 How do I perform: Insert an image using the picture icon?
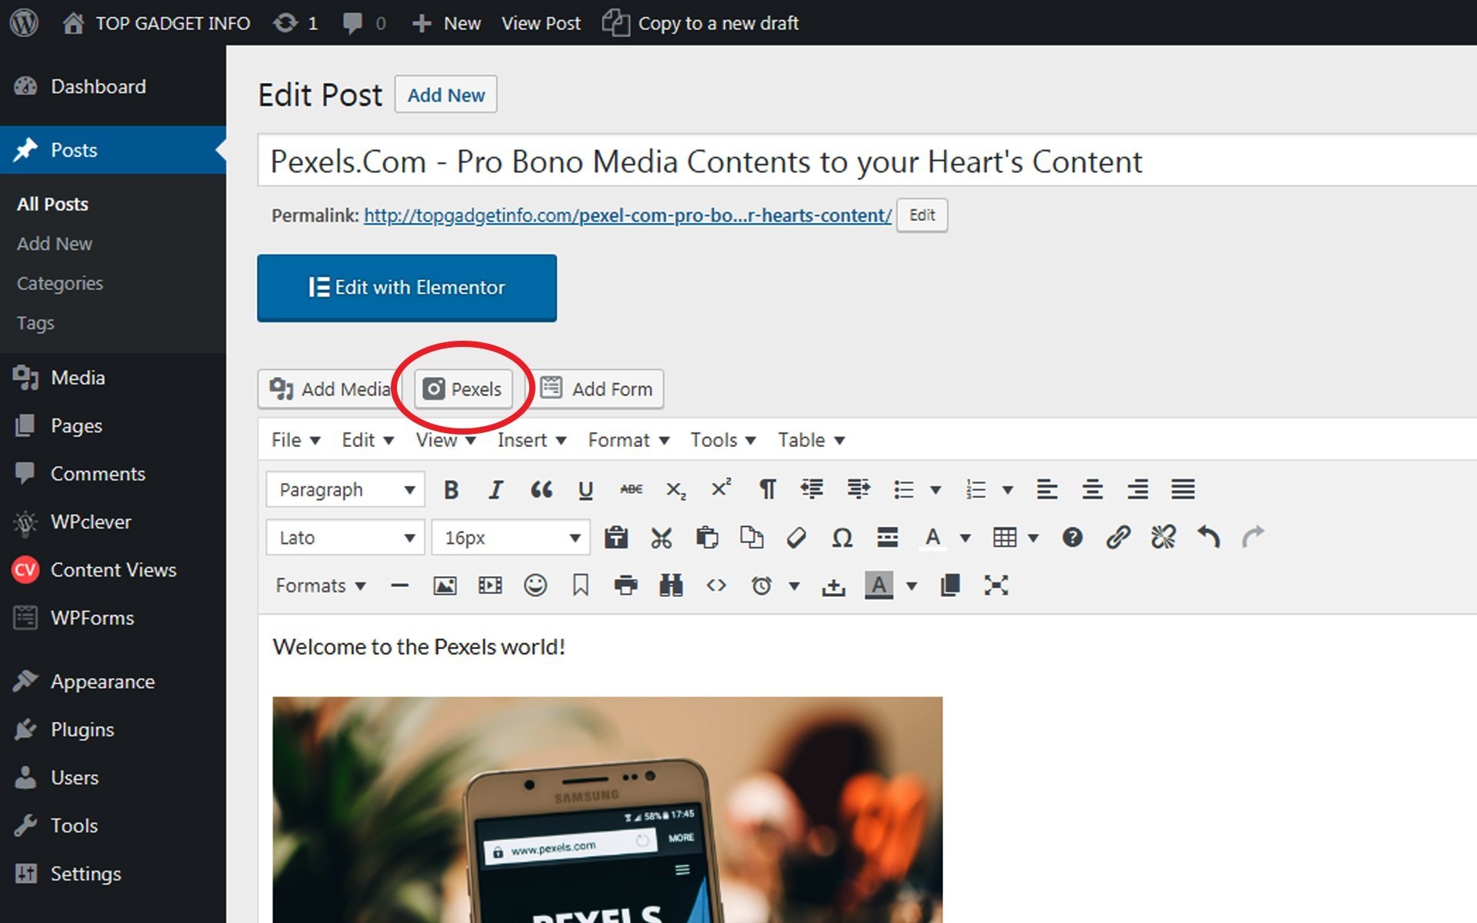point(445,586)
